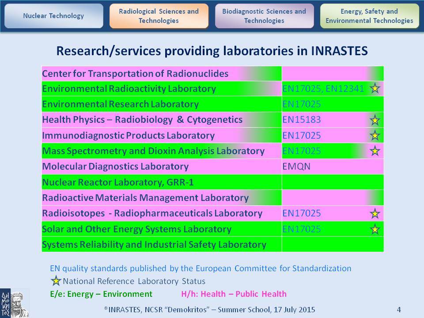The height and width of the screenshot is (318, 424).
Task: Select the slide title 'Research/services providing laboratories in INRASTES'
Action: click(212, 51)
